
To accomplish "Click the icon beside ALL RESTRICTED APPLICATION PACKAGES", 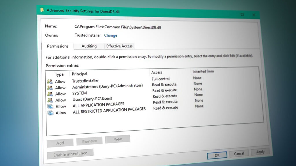I will [50, 113].
